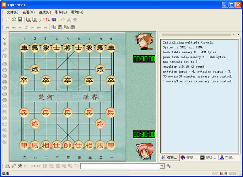Select the black 將 general piece
The height and width of the screenshot is (177, 243).
67,48
